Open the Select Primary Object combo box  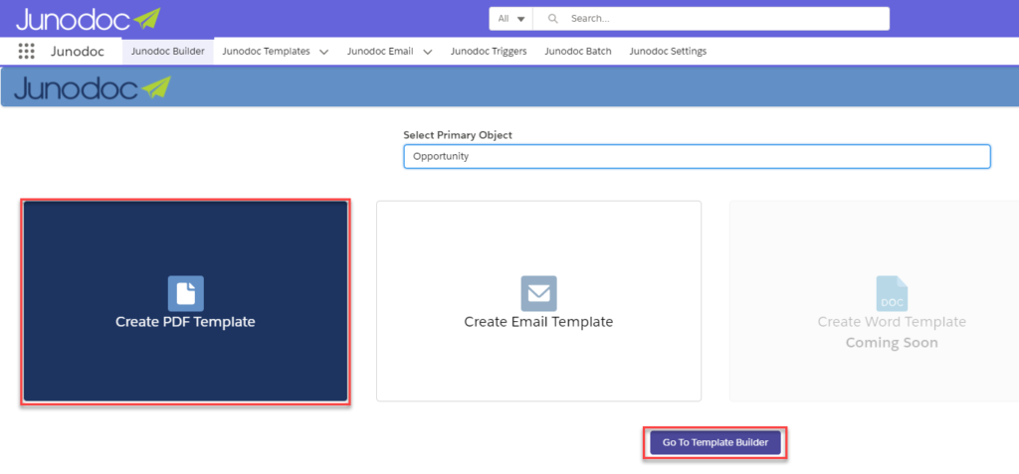point(697,156)
